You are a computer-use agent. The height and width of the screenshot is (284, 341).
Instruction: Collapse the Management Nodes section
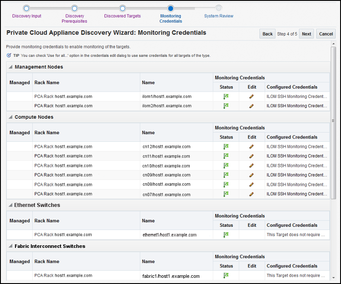click(10, 67)
